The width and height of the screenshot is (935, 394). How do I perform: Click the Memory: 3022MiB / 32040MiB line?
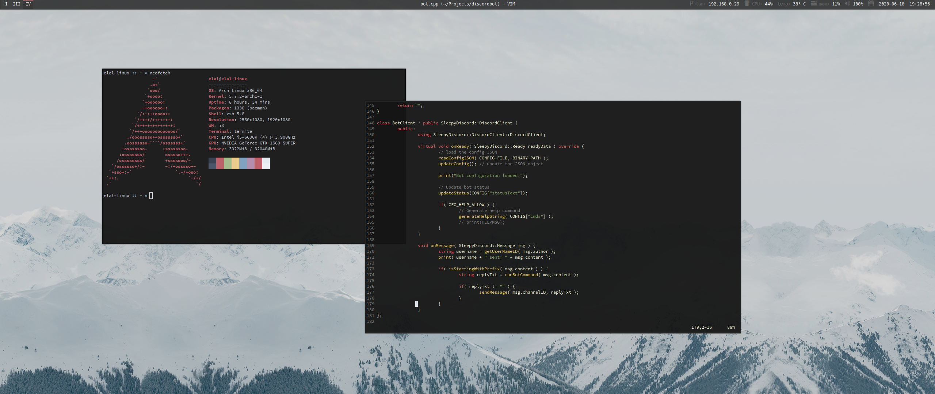tap(242, 149)
